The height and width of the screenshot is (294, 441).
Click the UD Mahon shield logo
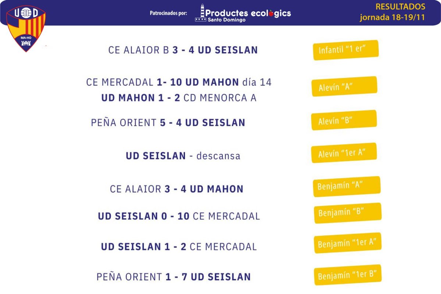click(x=26, y=29)
